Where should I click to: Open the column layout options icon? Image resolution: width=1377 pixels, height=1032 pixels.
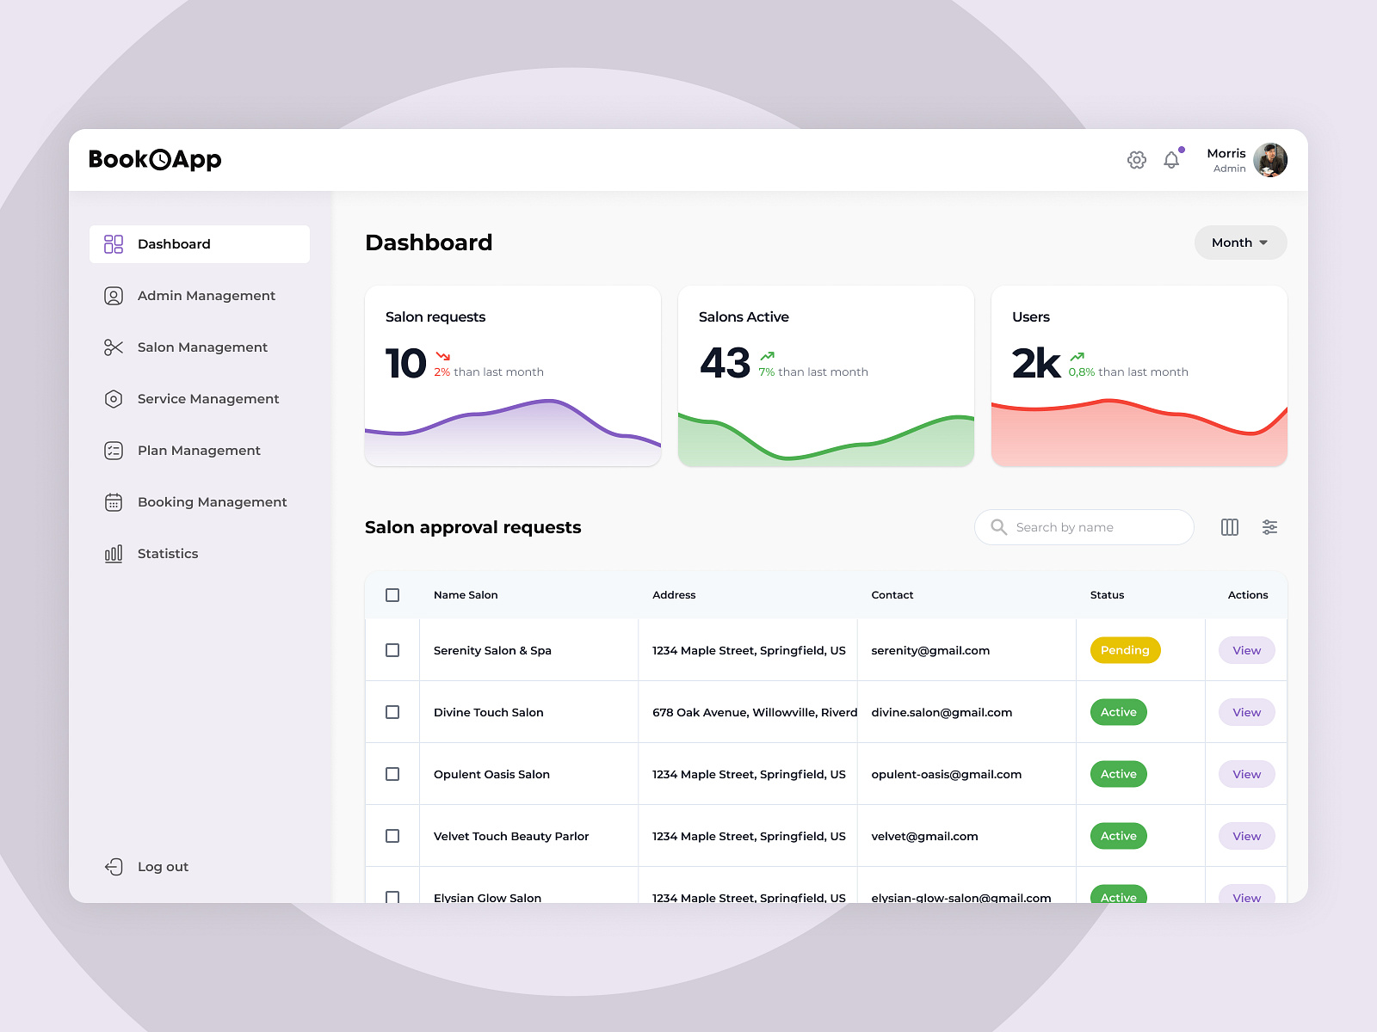click(x=1229, y=527)
